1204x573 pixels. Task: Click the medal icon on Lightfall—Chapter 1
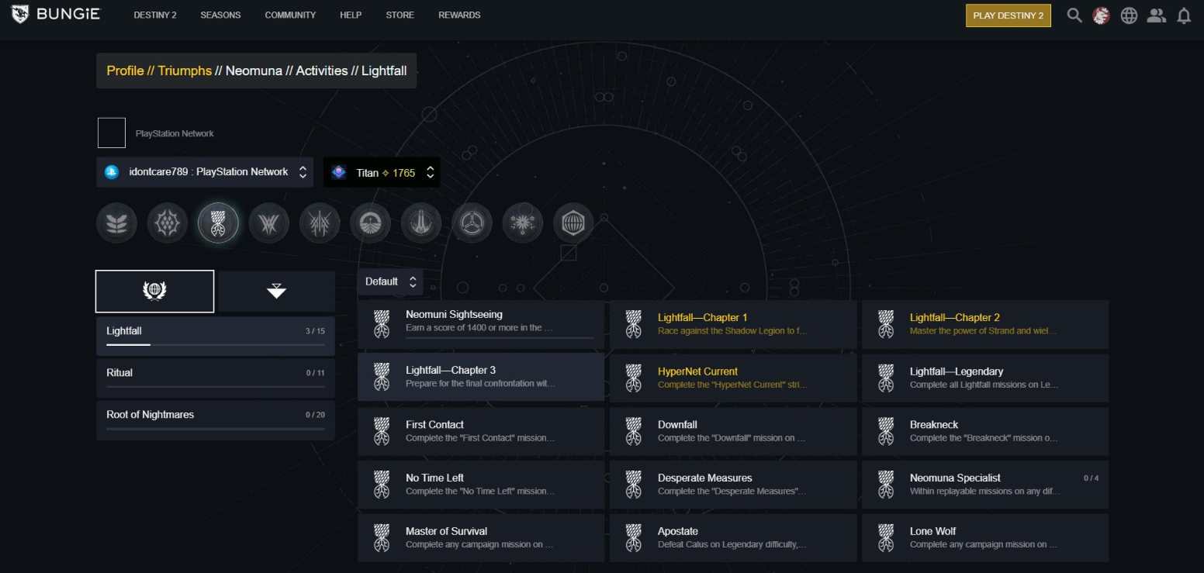click(633, 324)
